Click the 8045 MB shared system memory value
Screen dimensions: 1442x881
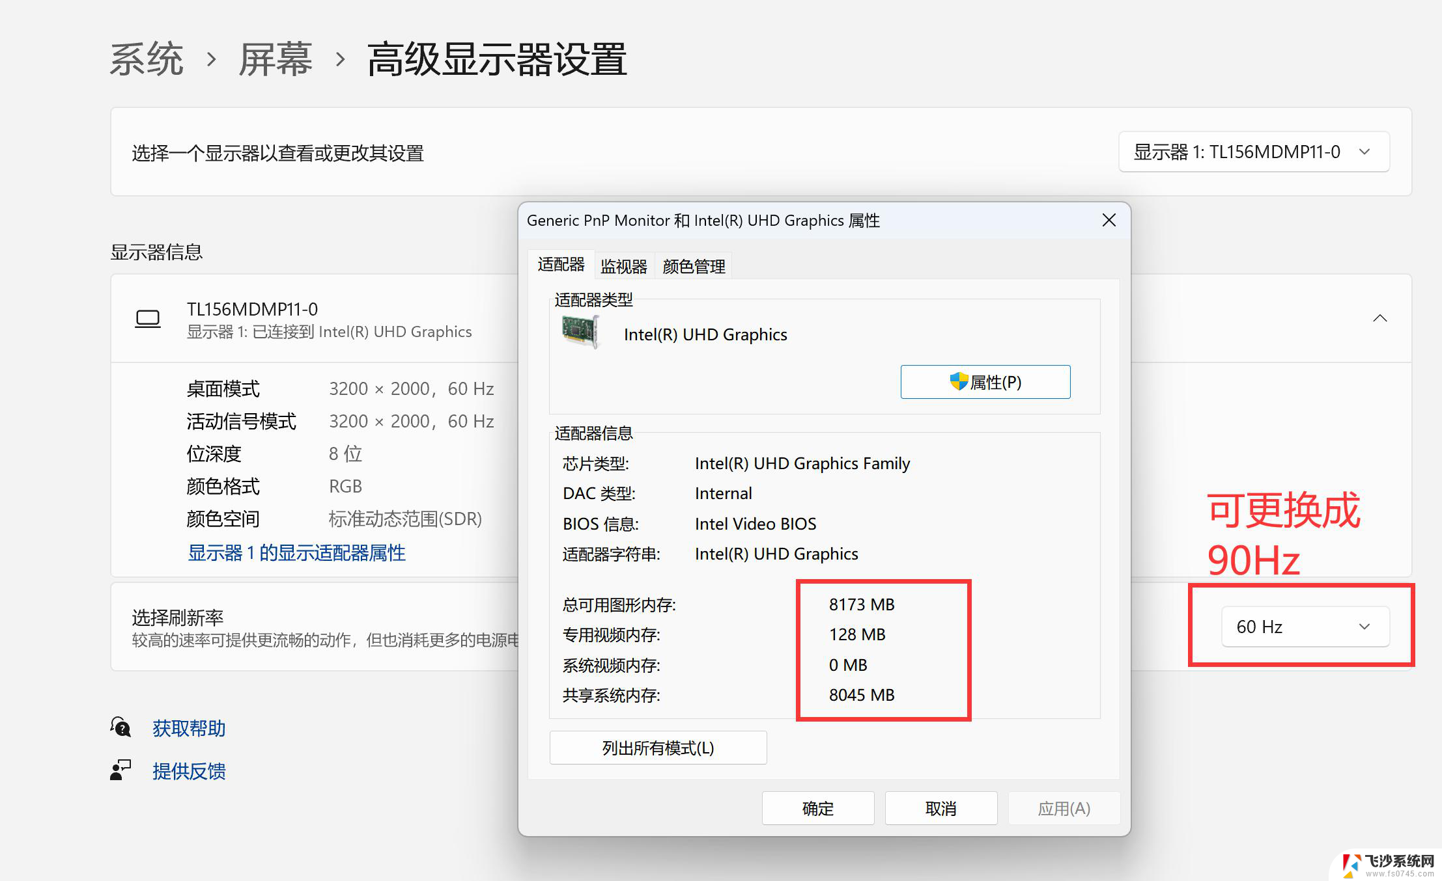pyautogui.click(x=862, y=695)
